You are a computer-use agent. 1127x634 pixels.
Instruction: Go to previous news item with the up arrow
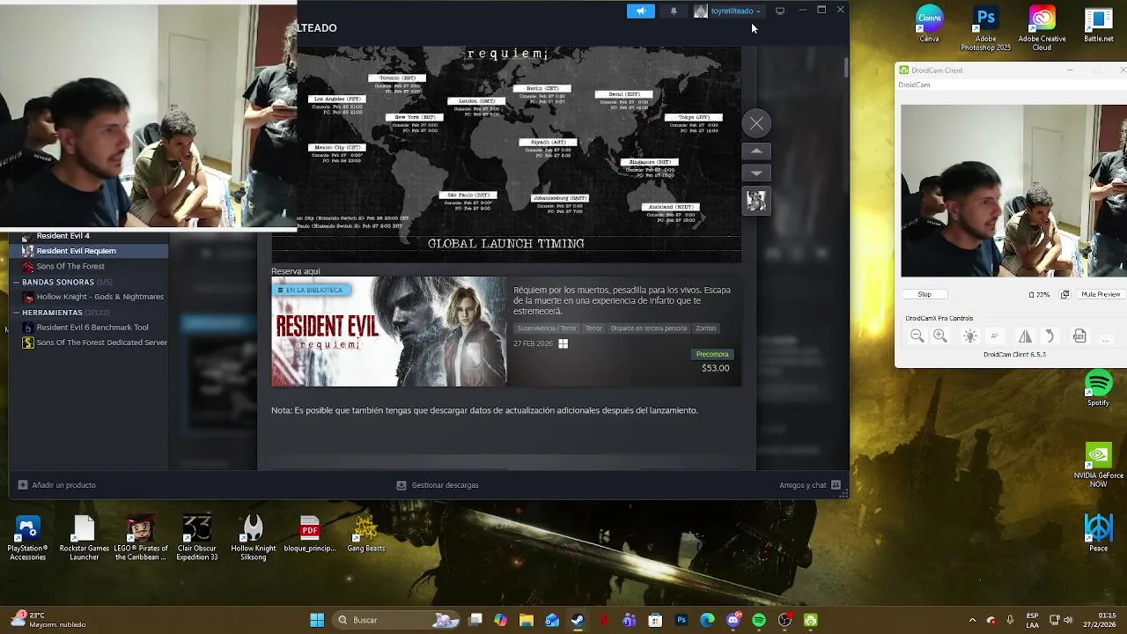pyautogui.click(x=756, y=151)
